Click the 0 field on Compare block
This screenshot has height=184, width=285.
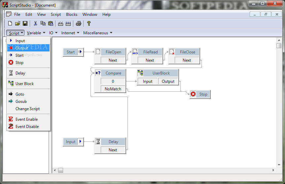click(x=113, y=81)
